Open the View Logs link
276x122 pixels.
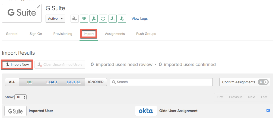click(x=139, y=19)
